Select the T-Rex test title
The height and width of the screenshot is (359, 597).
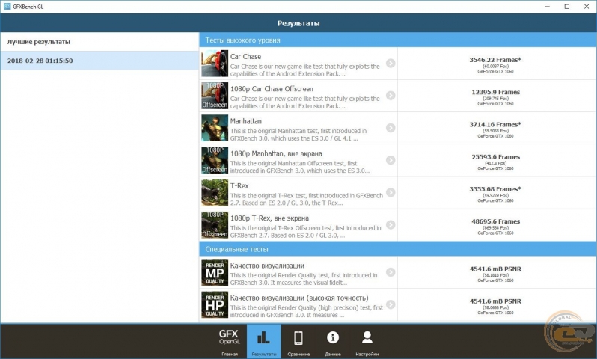pos(239,185)
